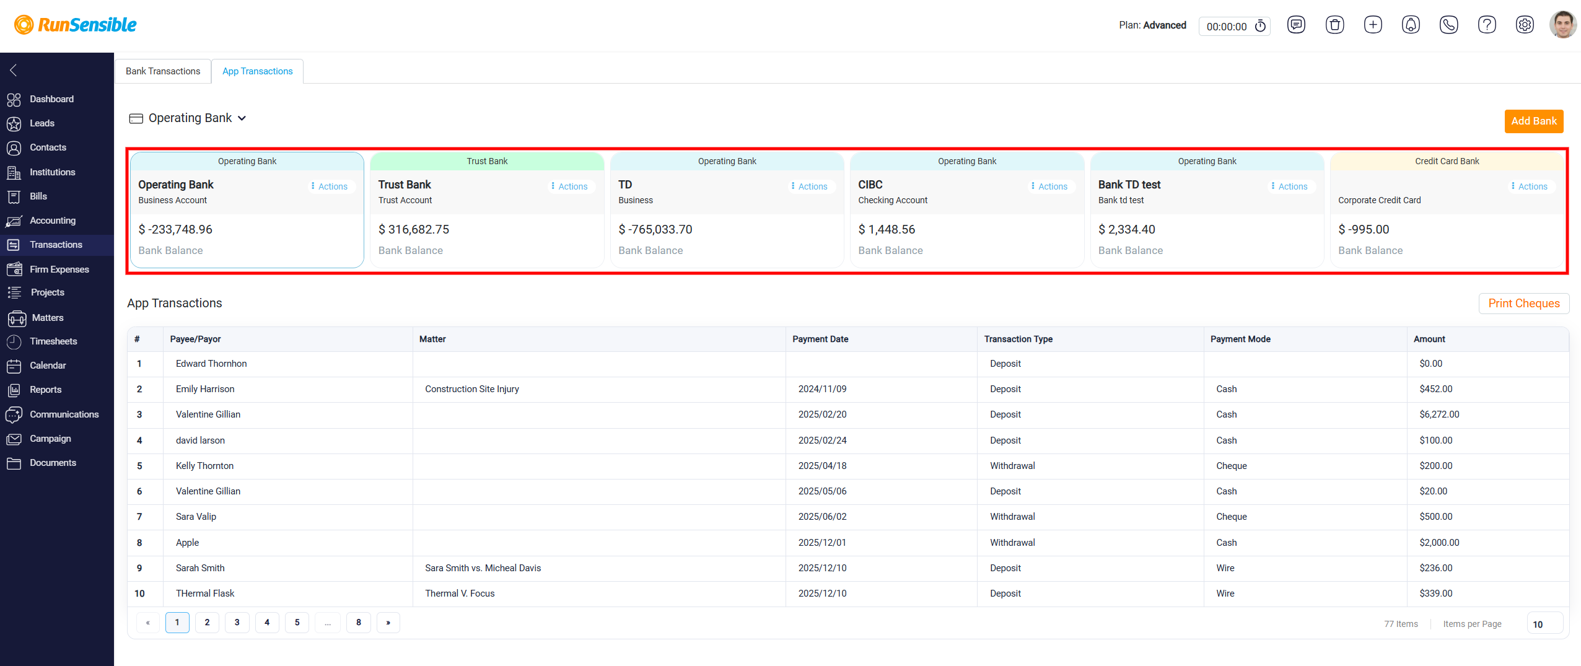Click Print Cheques button
The height and width of the screenshot is (666, 1581).
(1523, 304)
